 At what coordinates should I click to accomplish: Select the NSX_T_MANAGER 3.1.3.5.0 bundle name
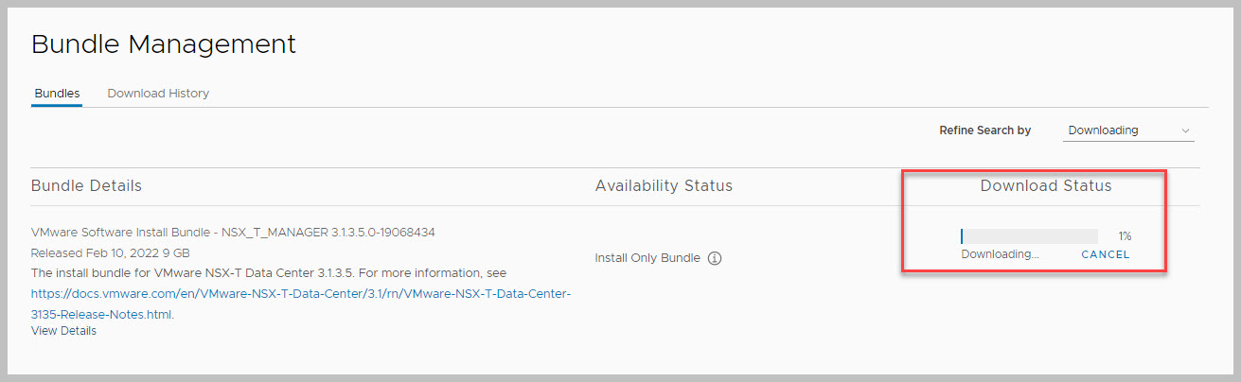tap(233, 232)
